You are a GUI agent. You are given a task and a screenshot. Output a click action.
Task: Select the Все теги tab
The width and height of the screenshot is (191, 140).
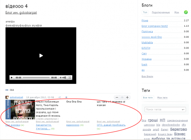[148, 98]
